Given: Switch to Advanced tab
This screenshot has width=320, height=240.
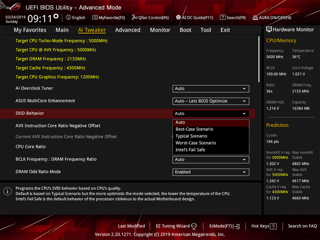Looking at the screenshot, I should pos(128,30).
